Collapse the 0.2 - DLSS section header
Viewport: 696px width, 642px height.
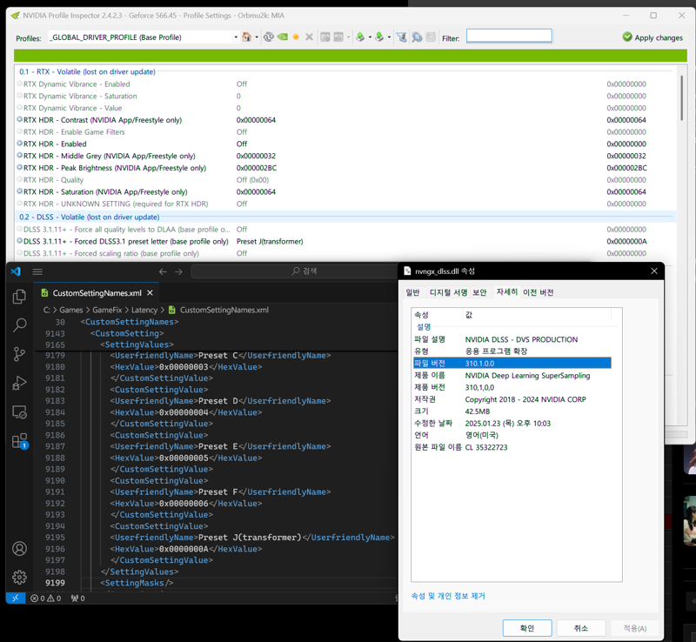[89, 217]
